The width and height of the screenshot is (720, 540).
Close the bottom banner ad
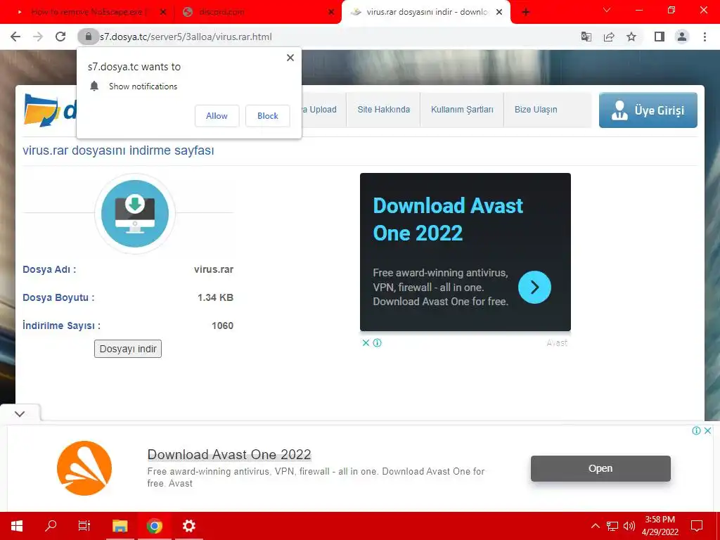point(707,431)
